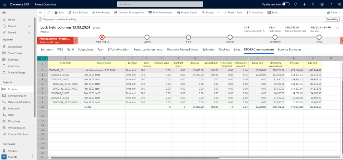343x160 pixels.
Task: Open record in new window icon
Action: pyautogui.click(x=48, y=12)
